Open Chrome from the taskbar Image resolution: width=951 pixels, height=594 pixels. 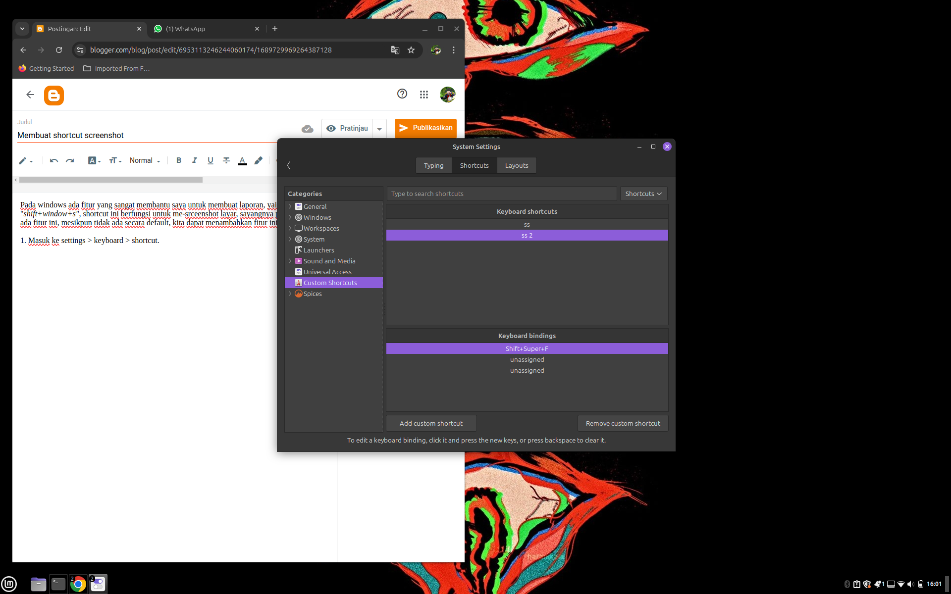[x=78, y=584]
